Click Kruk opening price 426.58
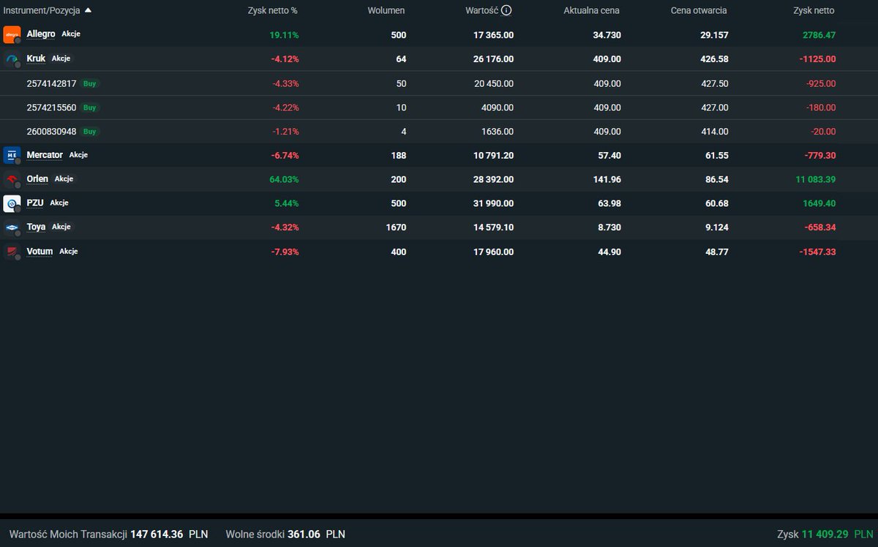This screenshot has height=547, width=878. (x=715, y=59)
